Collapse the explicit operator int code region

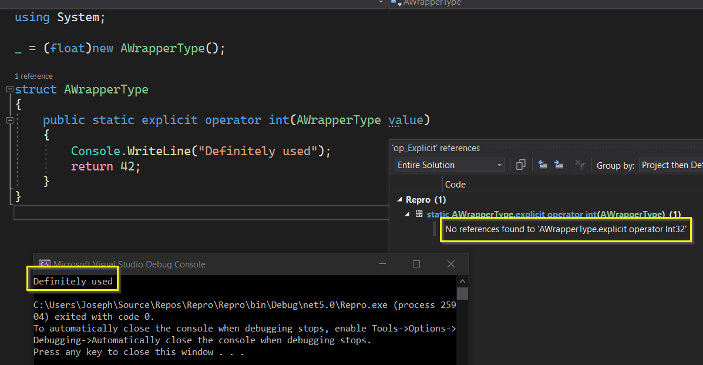click(x=9, y=119)
